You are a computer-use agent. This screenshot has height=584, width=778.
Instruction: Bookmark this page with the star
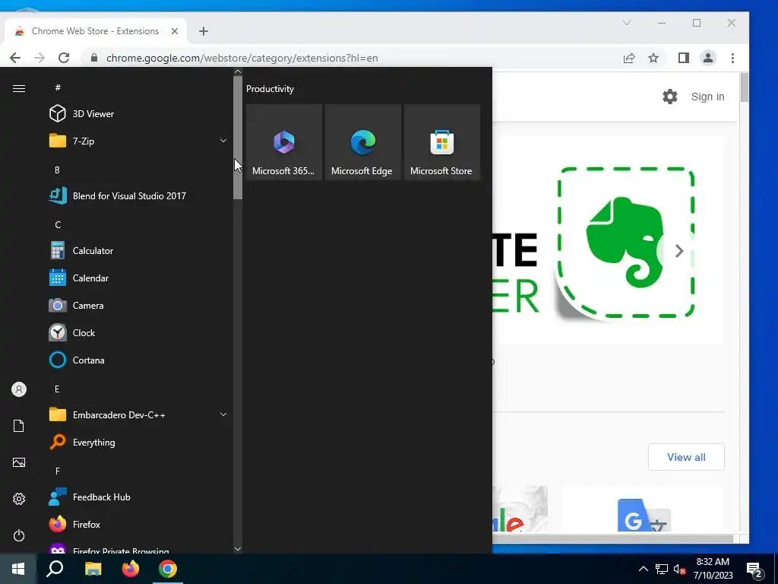[x=653, y=58]
